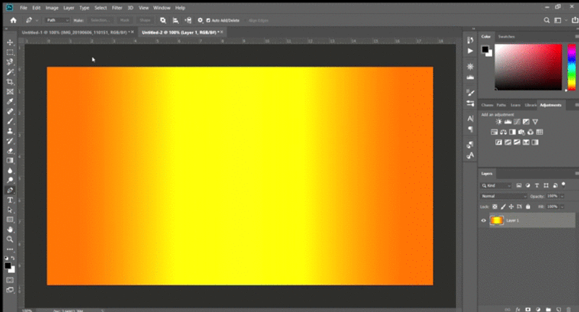The height and width of the screenshot is (312, 579).
Task: Expand the Fill slider arrow
Action: pyautogui.click(x=562, y=207)
